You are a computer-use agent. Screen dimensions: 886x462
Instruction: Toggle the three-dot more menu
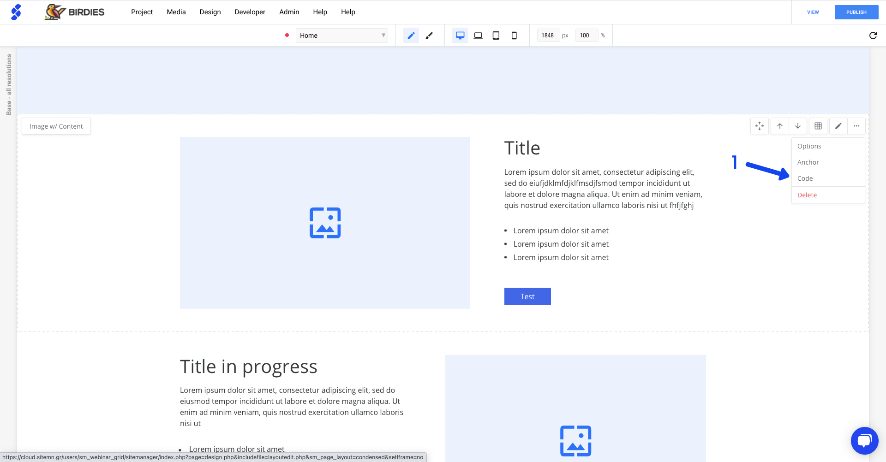856,126
